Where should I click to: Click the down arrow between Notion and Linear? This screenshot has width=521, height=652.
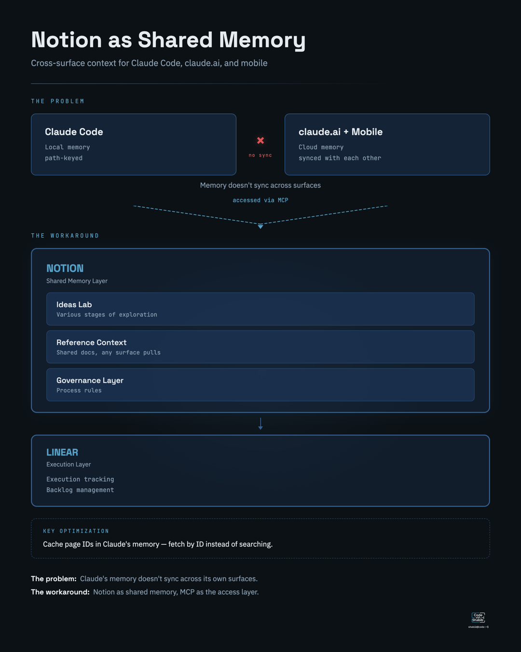pos(260,424)
